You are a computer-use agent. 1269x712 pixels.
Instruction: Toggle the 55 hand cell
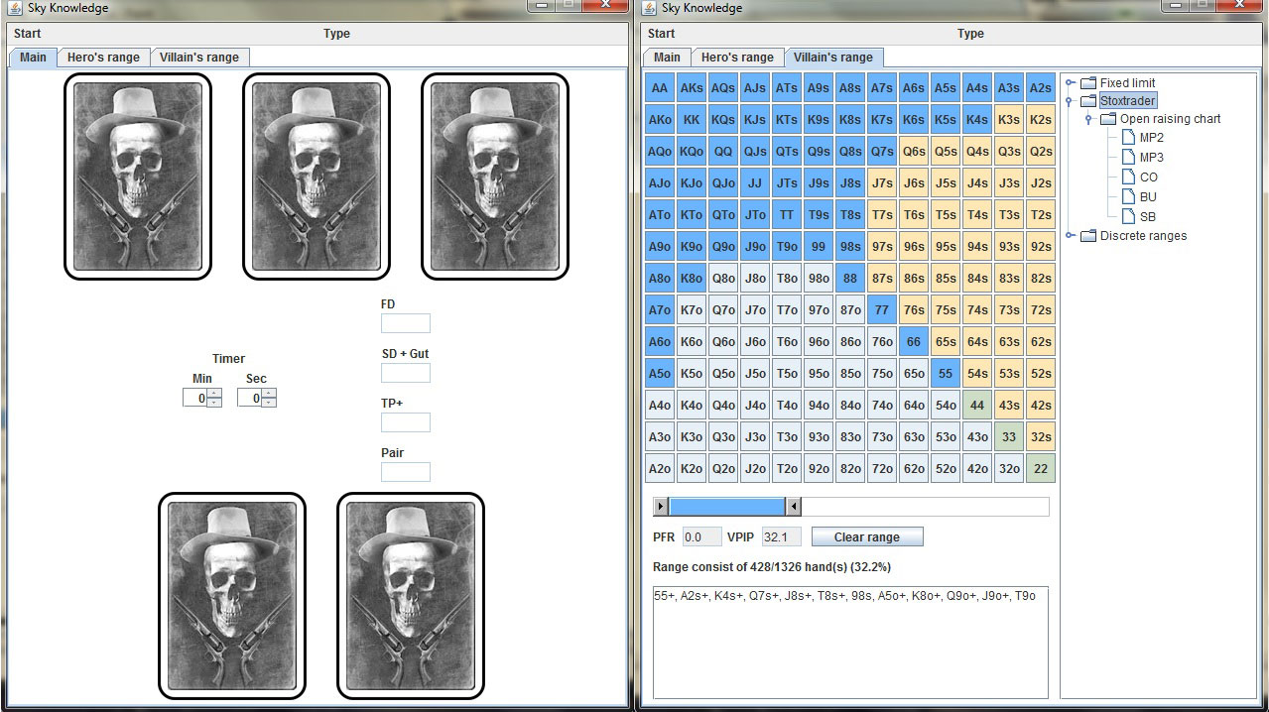(946, 373)
